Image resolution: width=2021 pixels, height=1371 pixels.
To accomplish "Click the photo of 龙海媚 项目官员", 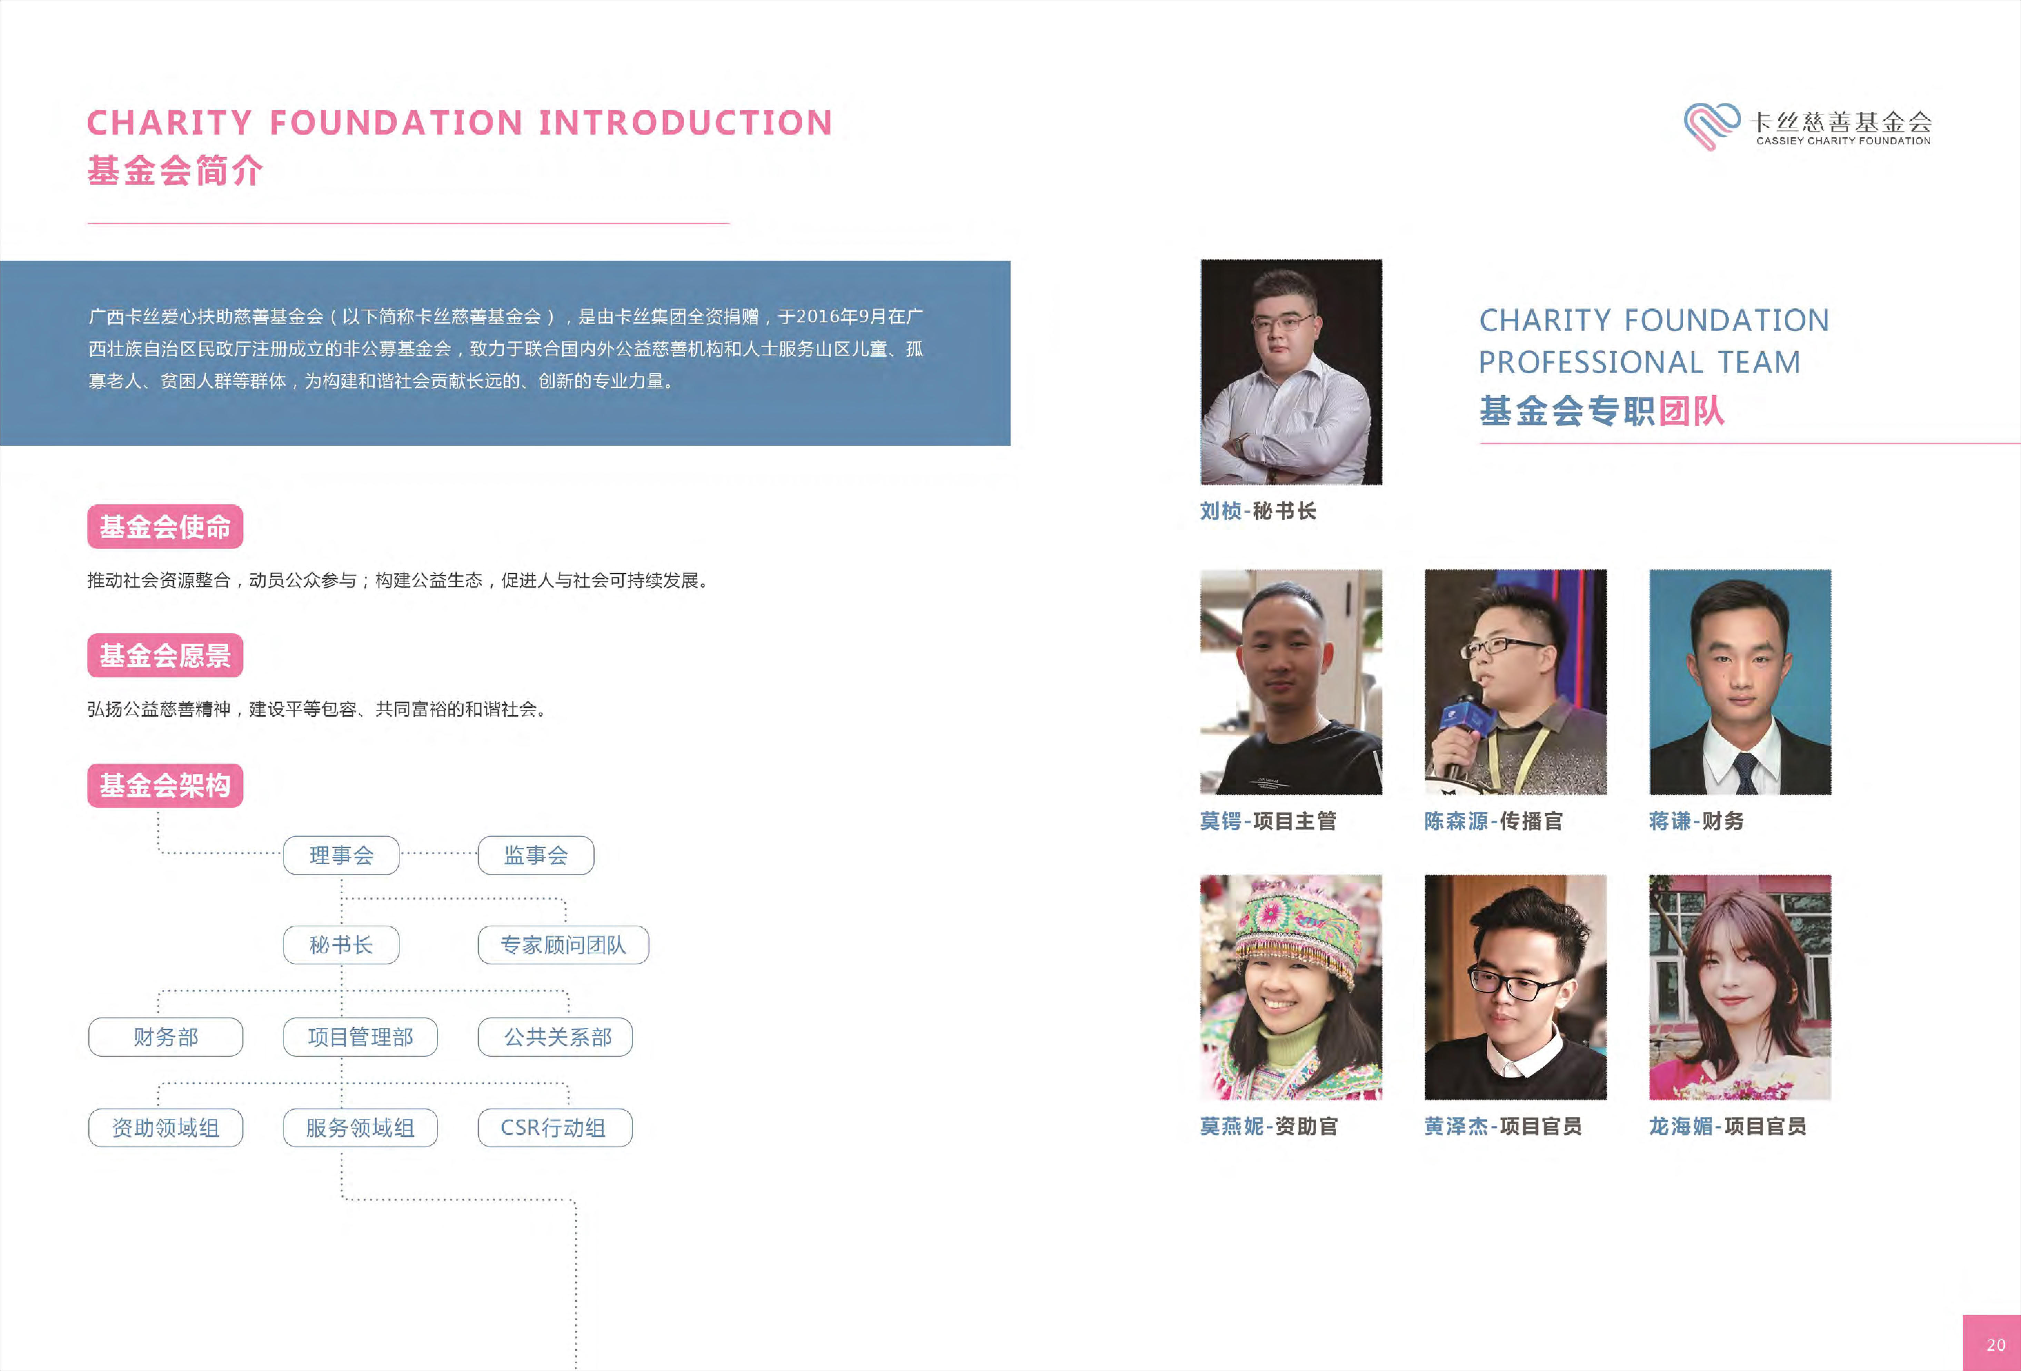I will [x=1740, y=987].
